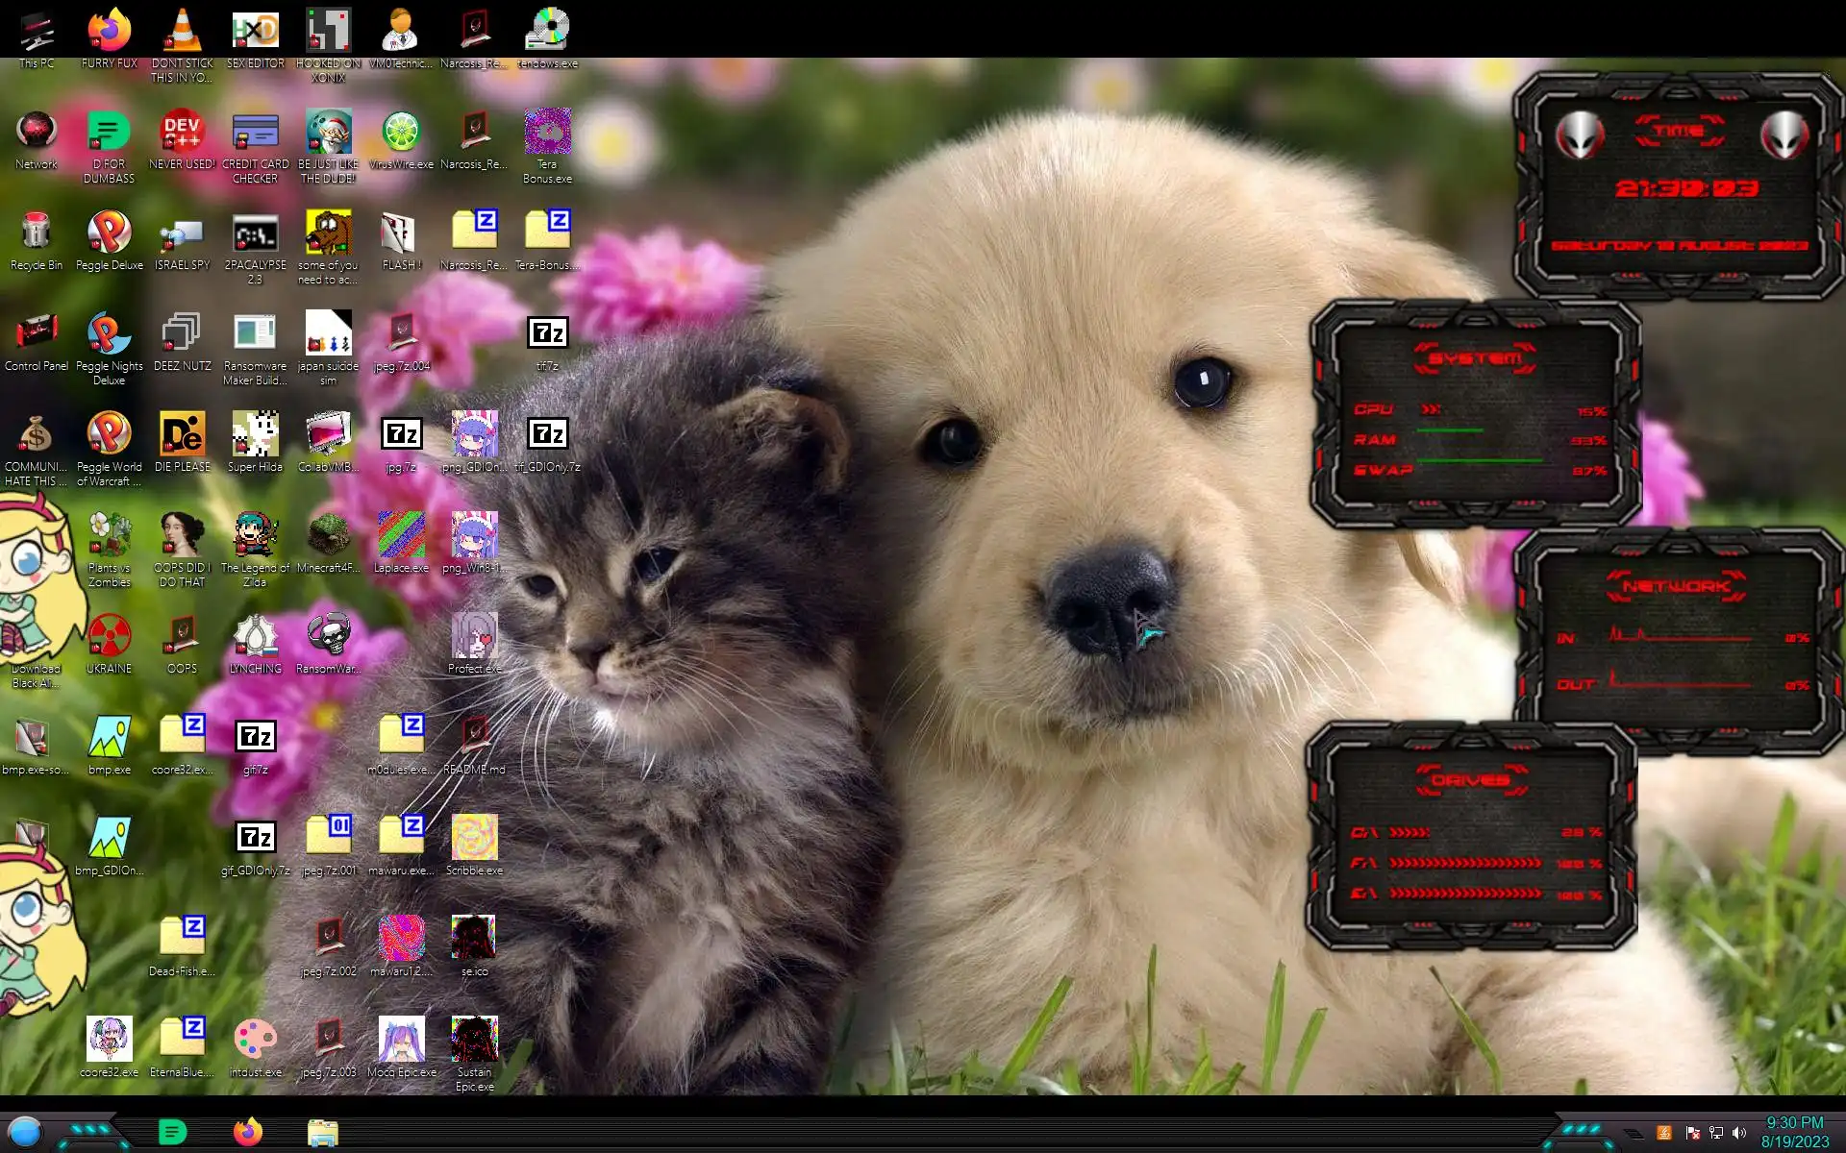Click the Plants vs Zombies icon

pos(109,536)
